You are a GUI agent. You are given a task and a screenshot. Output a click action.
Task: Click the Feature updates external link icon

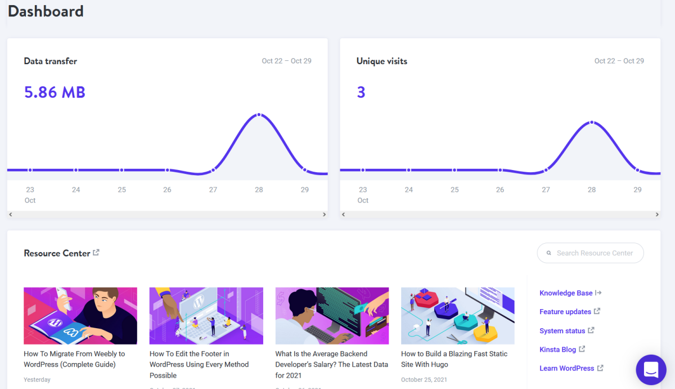tap(597, 311)
